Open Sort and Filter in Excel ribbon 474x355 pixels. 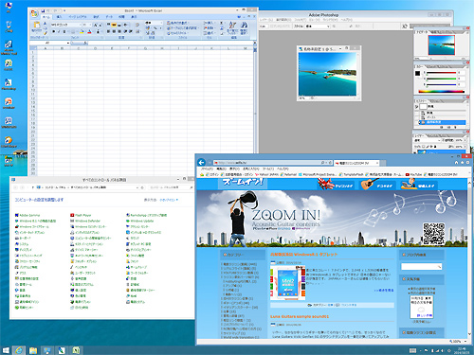click(232, 27)
